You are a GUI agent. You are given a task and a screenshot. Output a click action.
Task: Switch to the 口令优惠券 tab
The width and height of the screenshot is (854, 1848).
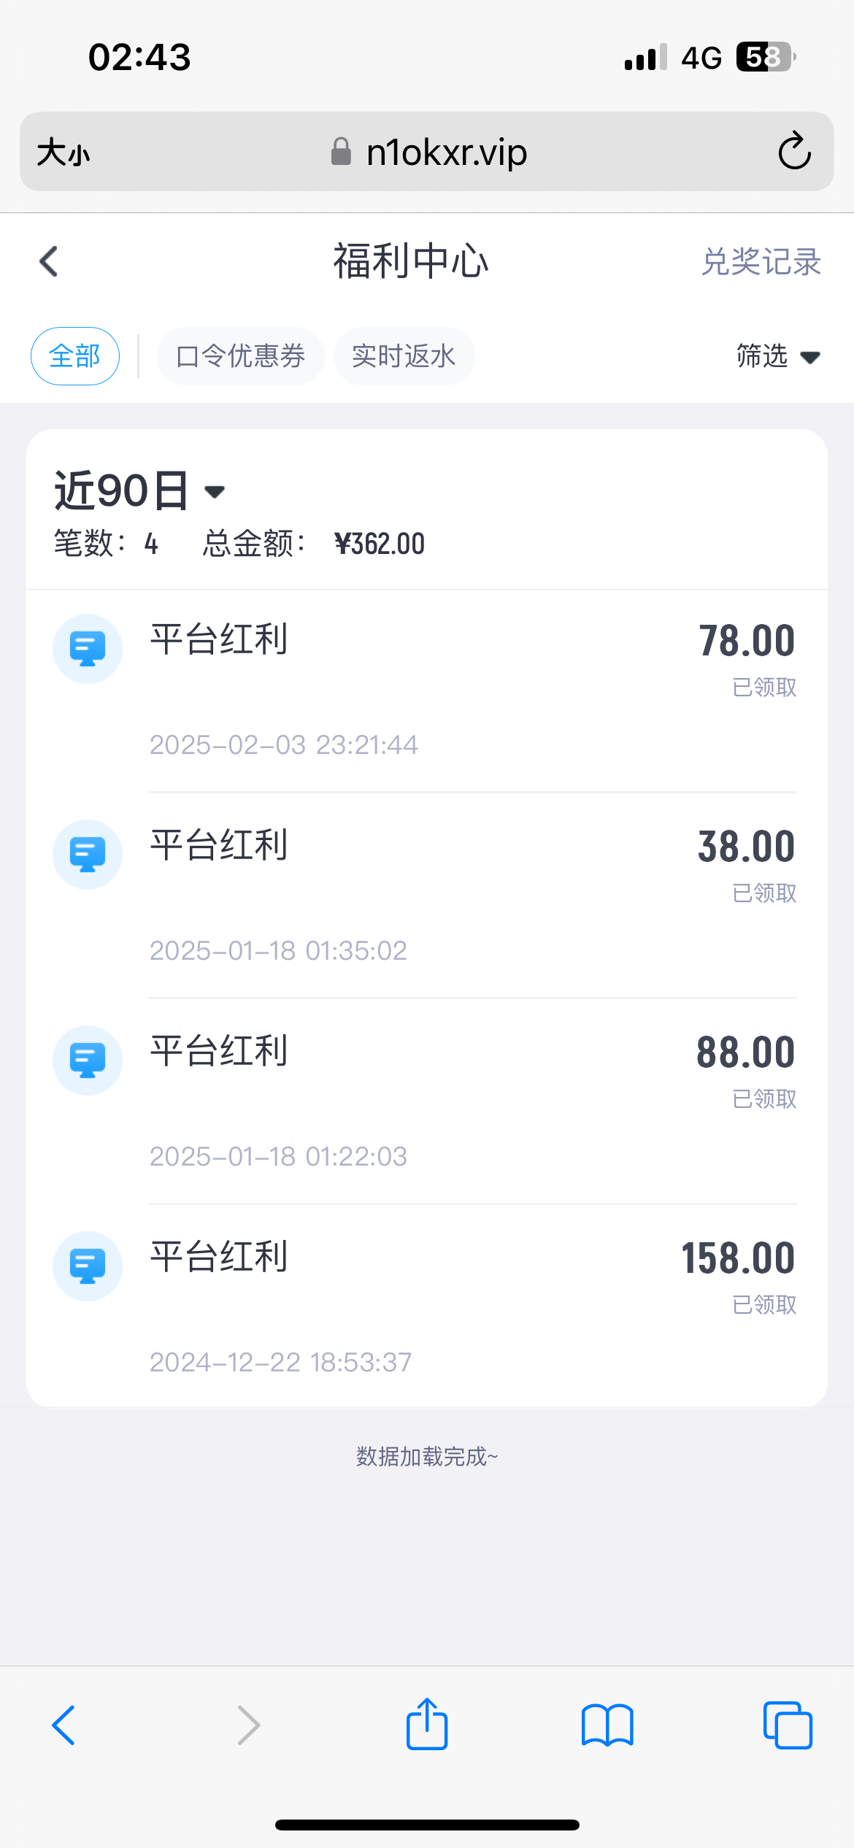click(240, 356)
